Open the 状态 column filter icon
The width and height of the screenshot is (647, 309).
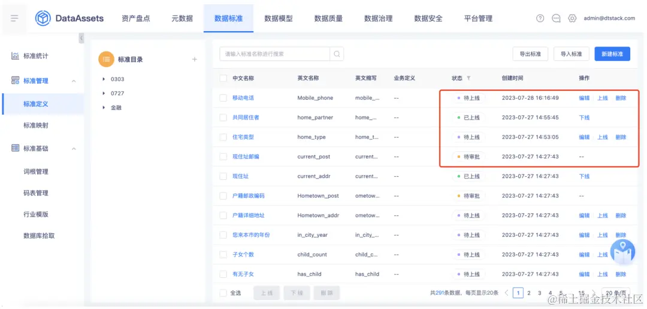tap(468, 78)
